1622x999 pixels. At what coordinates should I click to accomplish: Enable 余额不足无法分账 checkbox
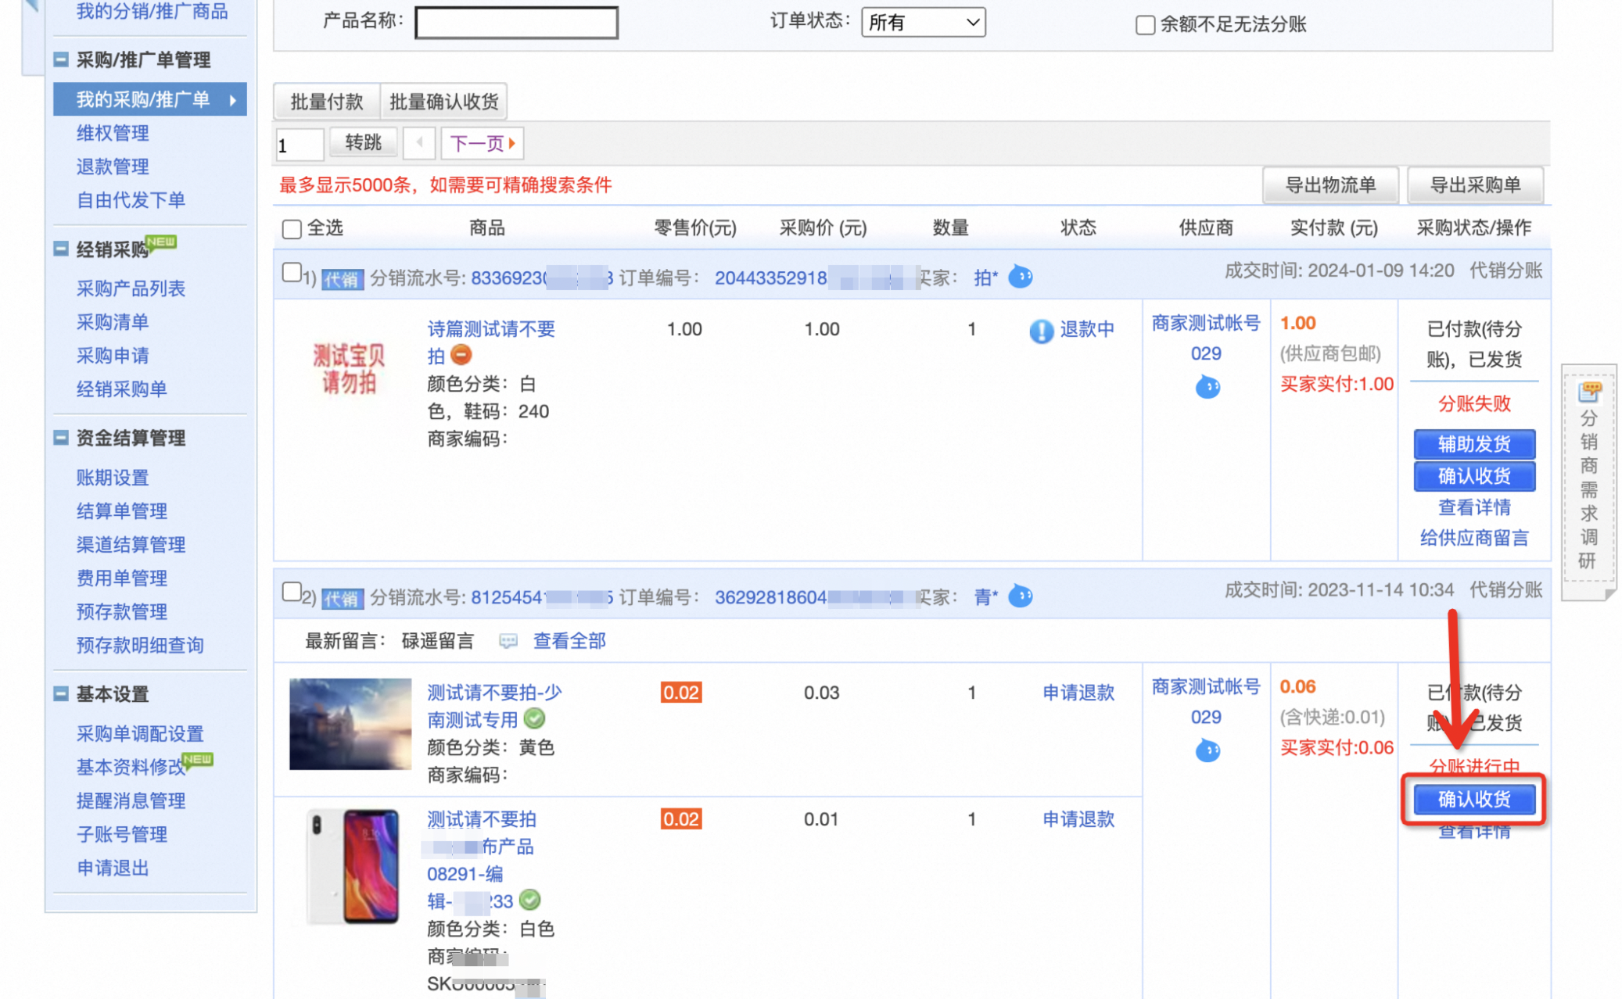coord(1145,25)
